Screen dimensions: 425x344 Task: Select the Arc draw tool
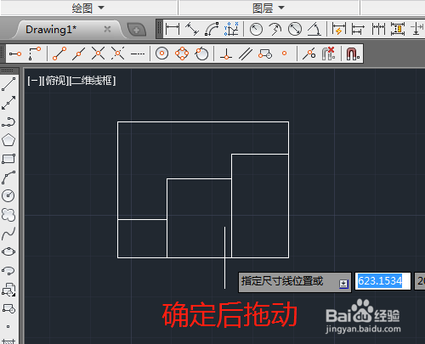[x=8, y=178]
